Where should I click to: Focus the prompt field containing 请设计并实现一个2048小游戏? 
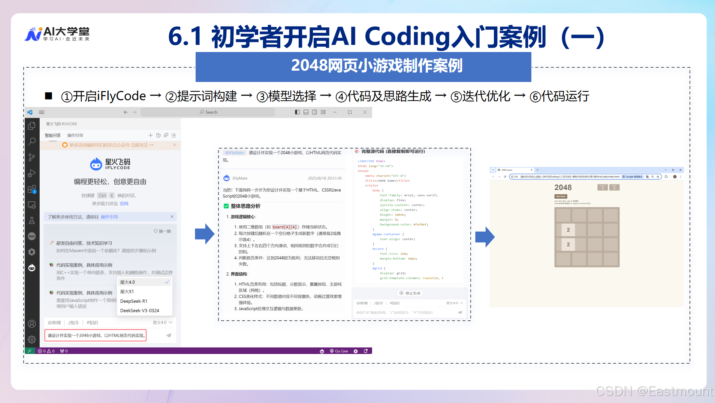[x=96, y=335]
